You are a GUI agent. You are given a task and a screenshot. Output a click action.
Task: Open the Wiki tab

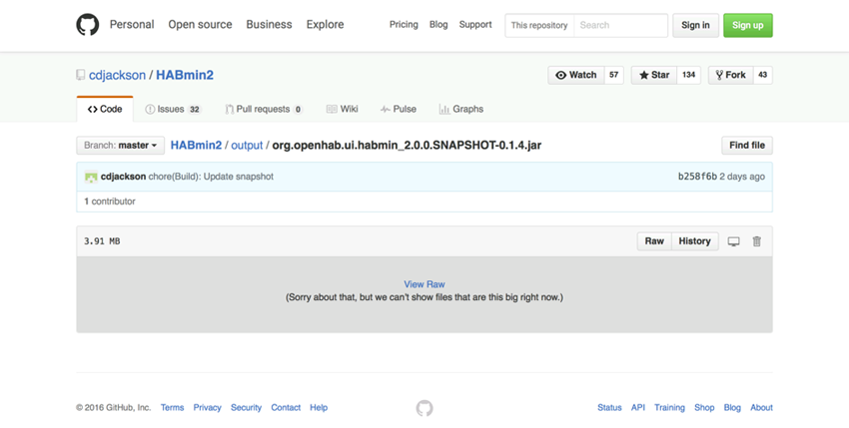click(343, 109)
